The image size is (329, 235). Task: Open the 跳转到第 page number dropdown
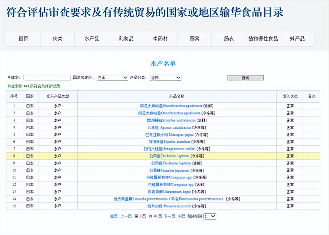pyautogui.click(x=210, y=216)
